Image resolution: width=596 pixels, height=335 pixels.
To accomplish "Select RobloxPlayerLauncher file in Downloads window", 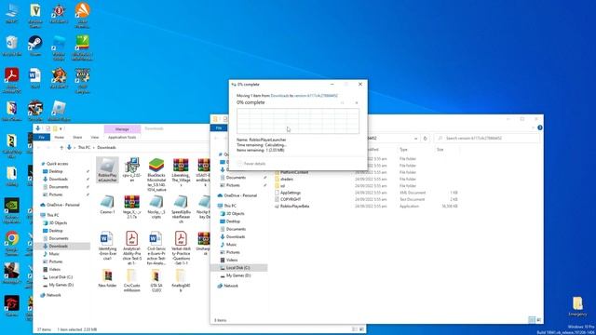I will click(107, 169).
